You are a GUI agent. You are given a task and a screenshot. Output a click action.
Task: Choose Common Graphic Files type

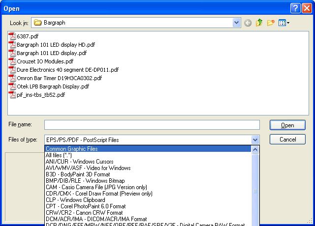point(148,149)
